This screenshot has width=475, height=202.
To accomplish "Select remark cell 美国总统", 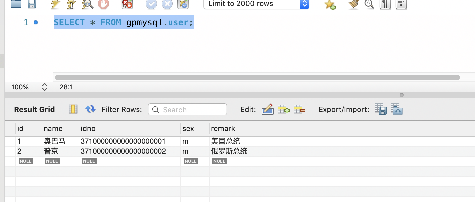I will pyautogui.click(x=282, y=142).
